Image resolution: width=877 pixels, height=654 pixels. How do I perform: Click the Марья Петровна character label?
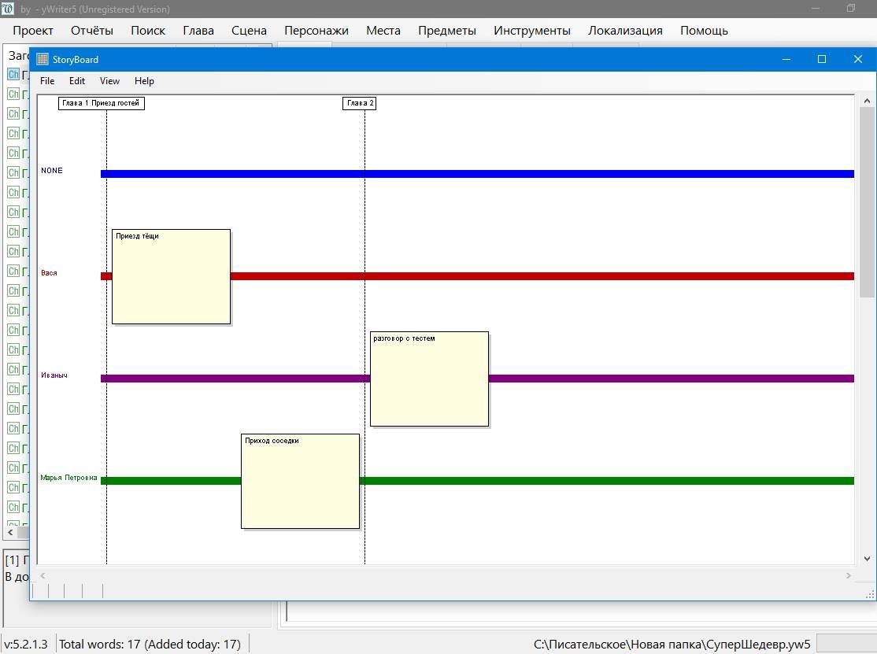[69, 478]
